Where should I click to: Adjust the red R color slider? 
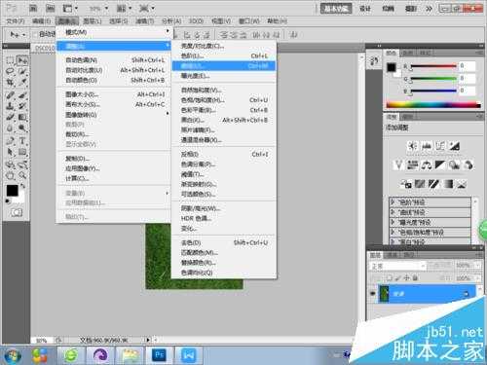[x=433, y=66]
